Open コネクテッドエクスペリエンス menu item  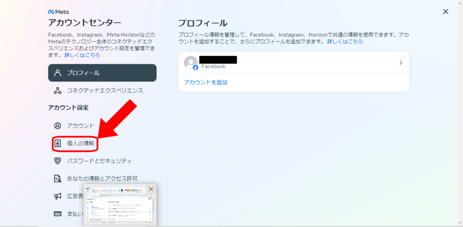pos(102,90)
